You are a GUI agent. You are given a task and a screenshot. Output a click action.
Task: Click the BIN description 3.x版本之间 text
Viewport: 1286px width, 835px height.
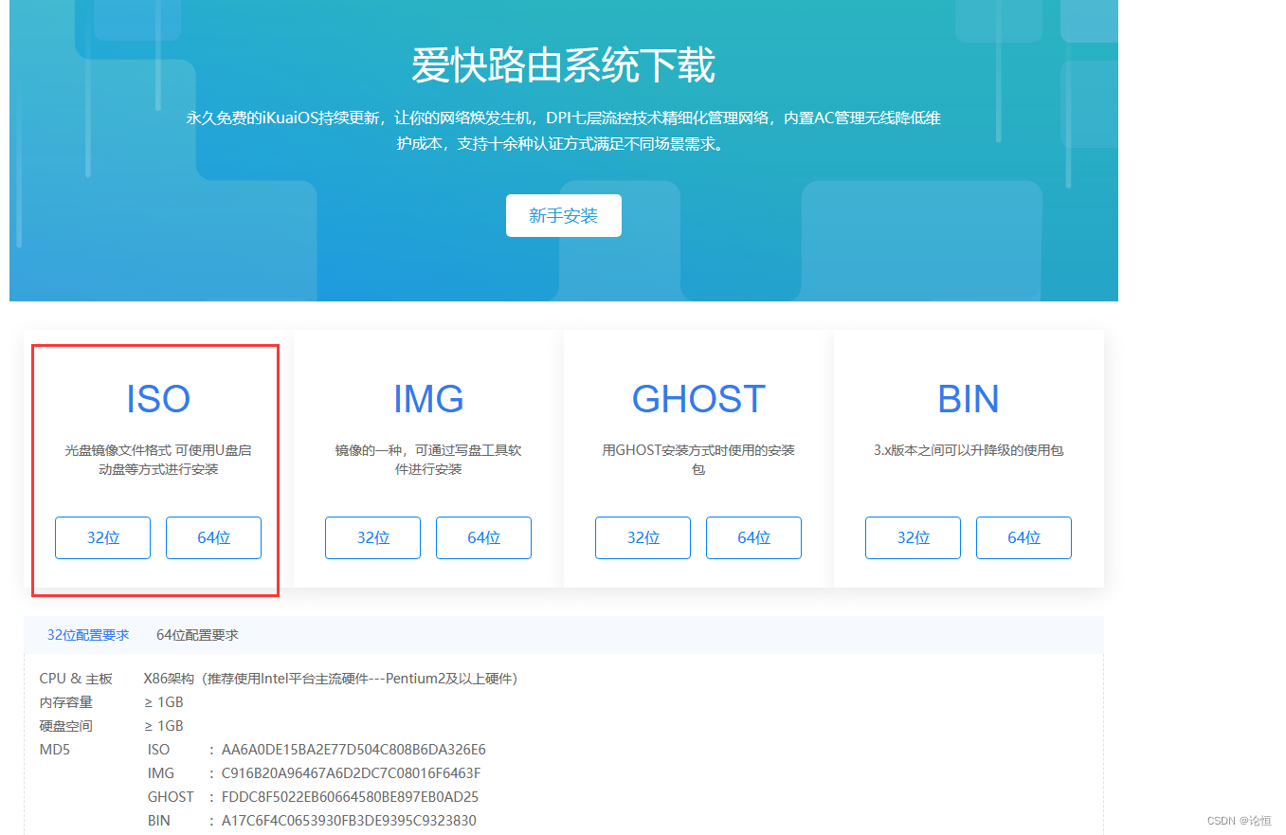pos(969,450)
